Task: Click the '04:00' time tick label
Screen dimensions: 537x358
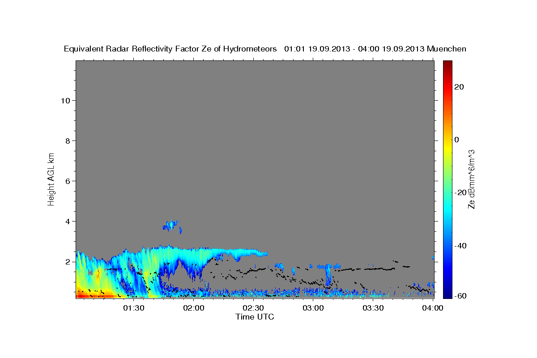Action: 433,308
